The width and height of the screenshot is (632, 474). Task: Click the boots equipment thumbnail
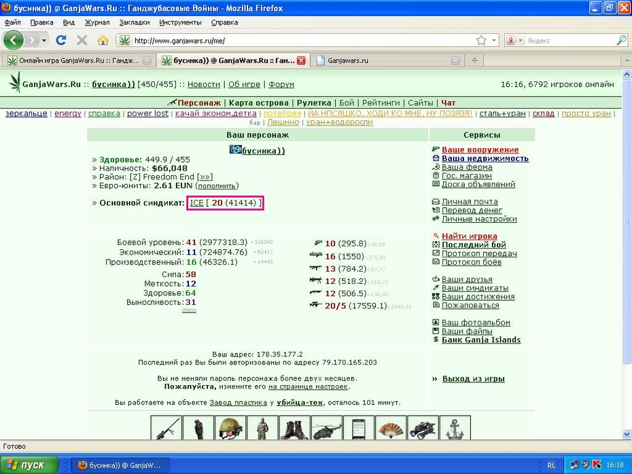(x=295, y=428)
